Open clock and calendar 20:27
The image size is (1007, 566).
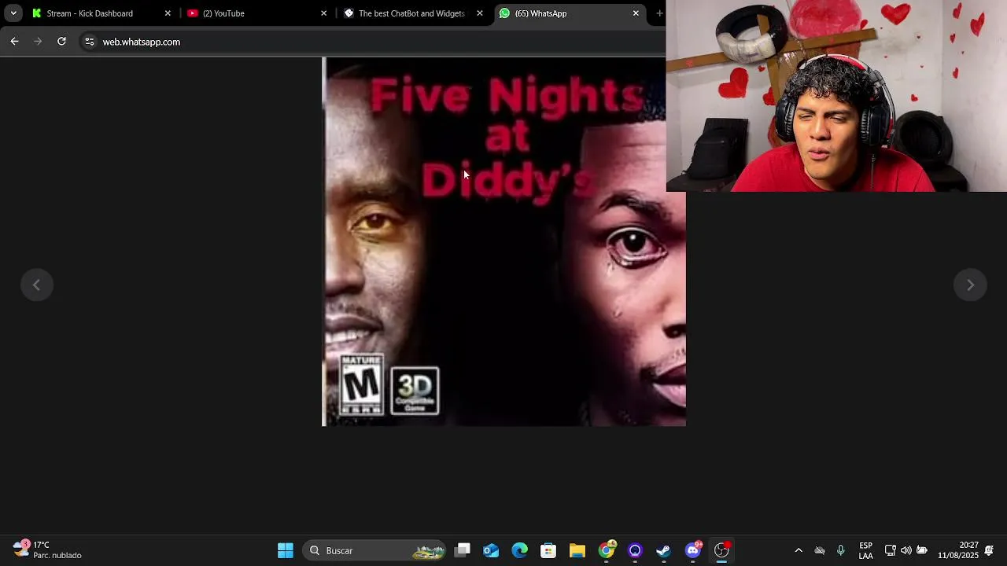pyautogui.click(x=957, y=550)
